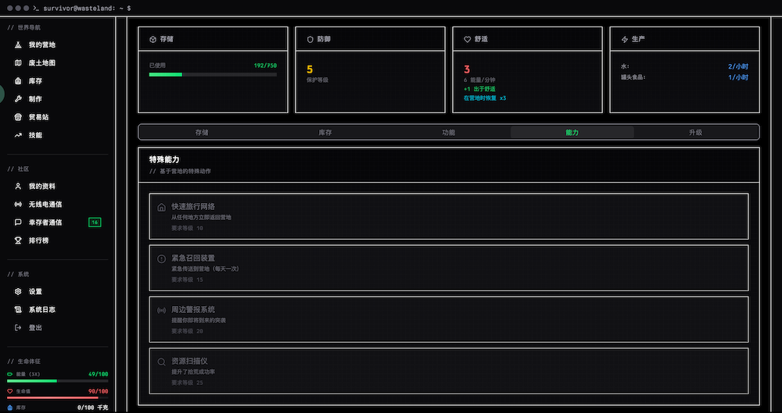Screen dimensions: 782x413
Task: Click the 资源扫描仪 ability card
Action: point(448,371)
